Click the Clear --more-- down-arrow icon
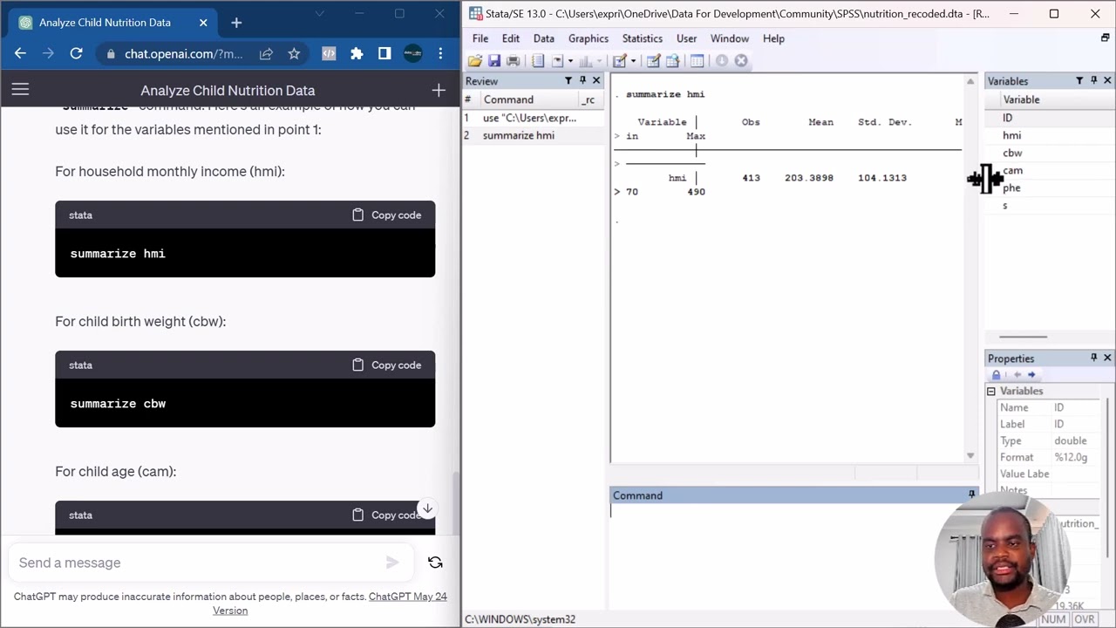Viewport: 1116px width, 628px height. [x=722, y=61]
